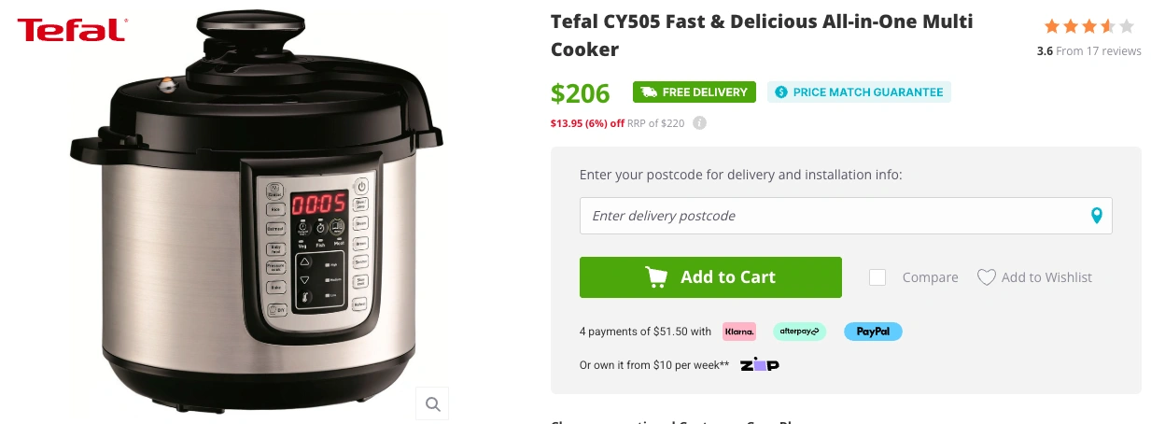Open the 17 reviews link

click(x=1099, y=51)
